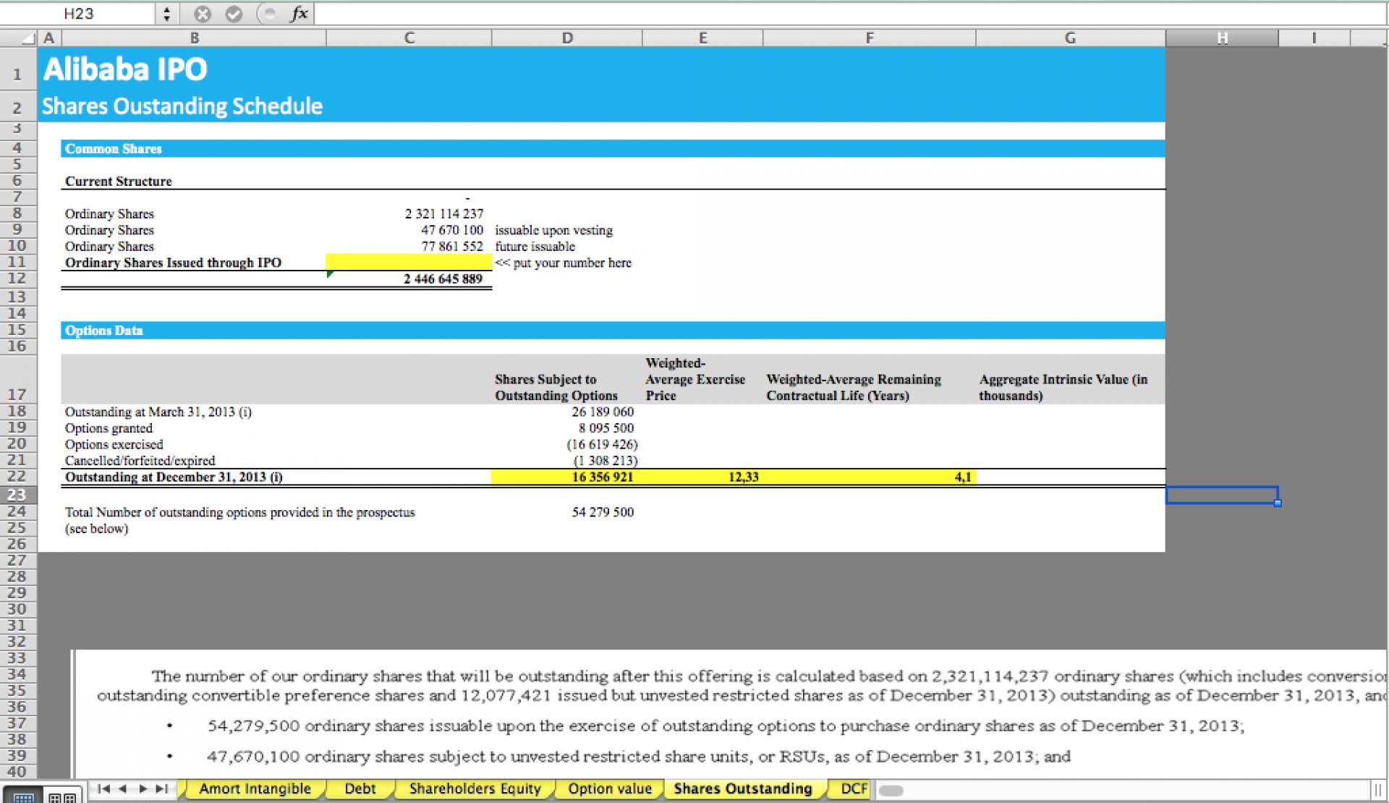Select row 23 header

point(17,495)
